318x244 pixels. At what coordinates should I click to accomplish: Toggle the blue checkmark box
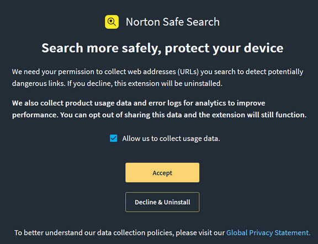coord(114,138)
